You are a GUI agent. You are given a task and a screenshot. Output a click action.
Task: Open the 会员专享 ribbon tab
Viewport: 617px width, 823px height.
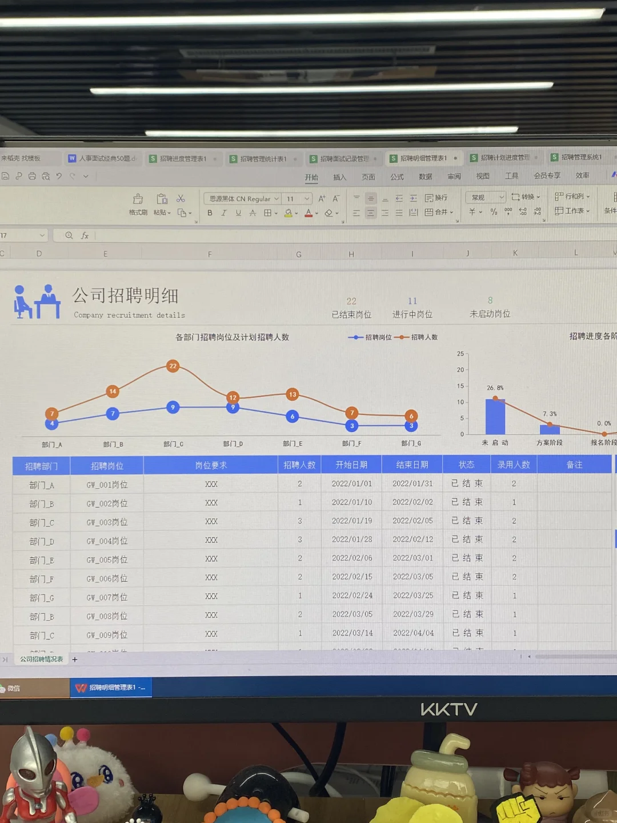(x=547, y=175)
